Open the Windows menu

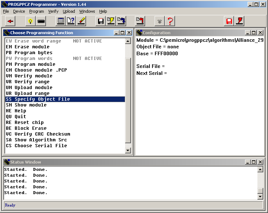coord(87,11)
